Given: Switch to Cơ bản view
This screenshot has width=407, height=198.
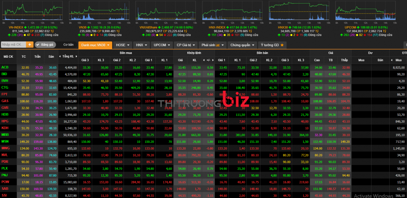Looking at the screenshot, I should [x=68, y=45].
